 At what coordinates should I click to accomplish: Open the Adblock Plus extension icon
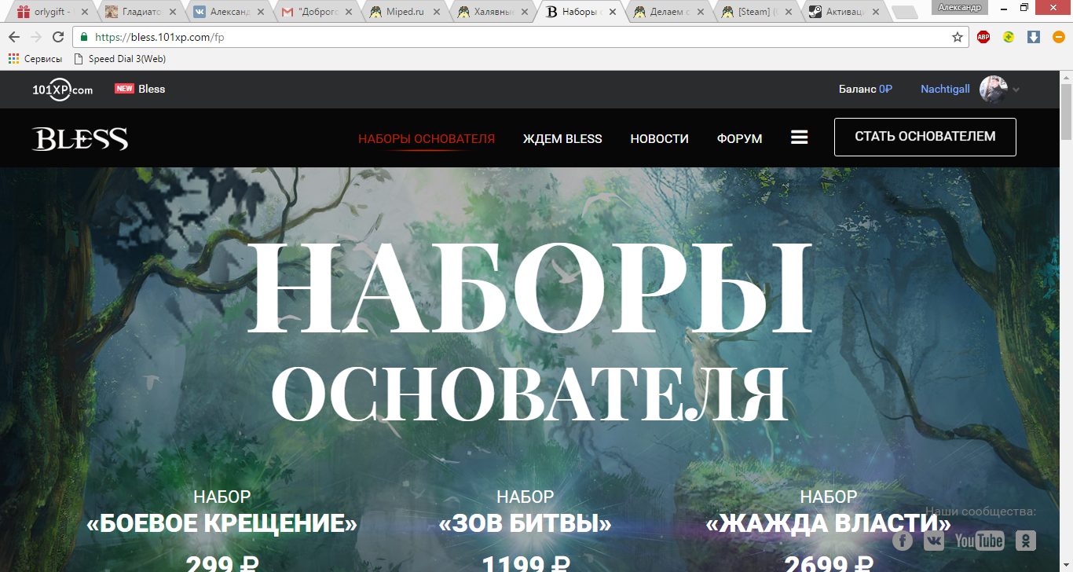pos(983,37)
